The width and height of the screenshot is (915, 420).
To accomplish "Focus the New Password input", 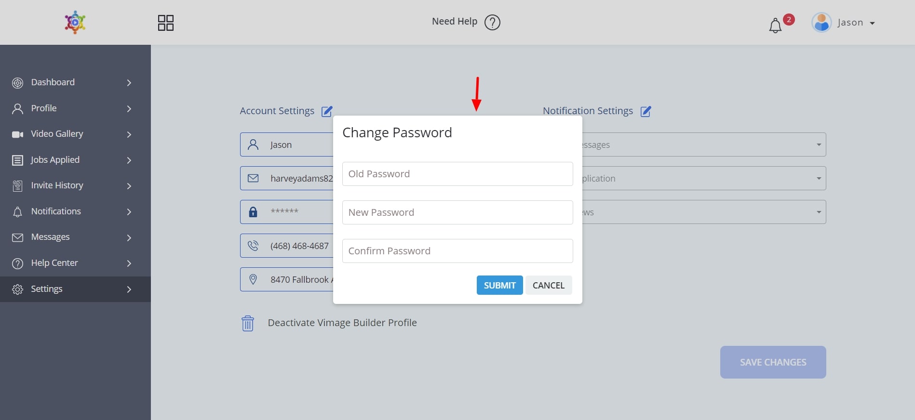I will pyautogui.click(x=457, y=212).
